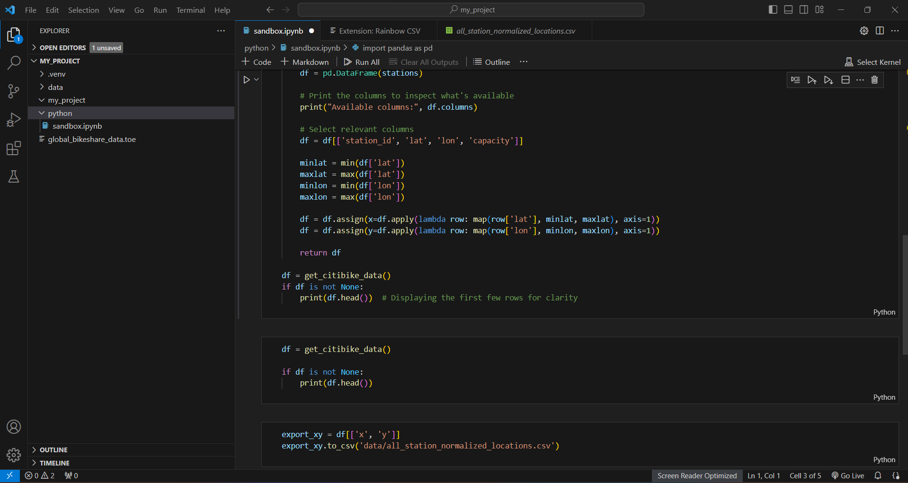
Task: Delete the current notebook cell
Action: 874,80
